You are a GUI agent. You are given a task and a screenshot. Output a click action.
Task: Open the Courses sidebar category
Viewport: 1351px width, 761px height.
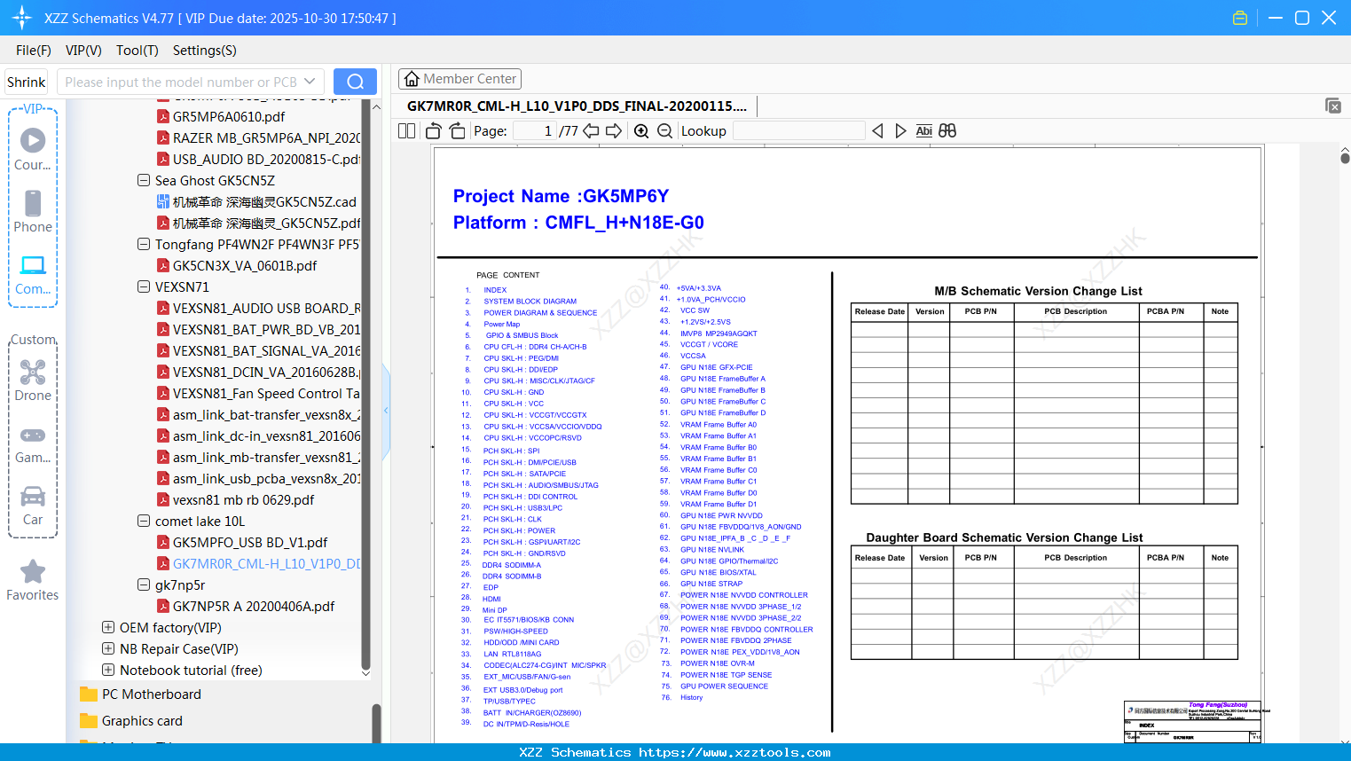(33, 149)
